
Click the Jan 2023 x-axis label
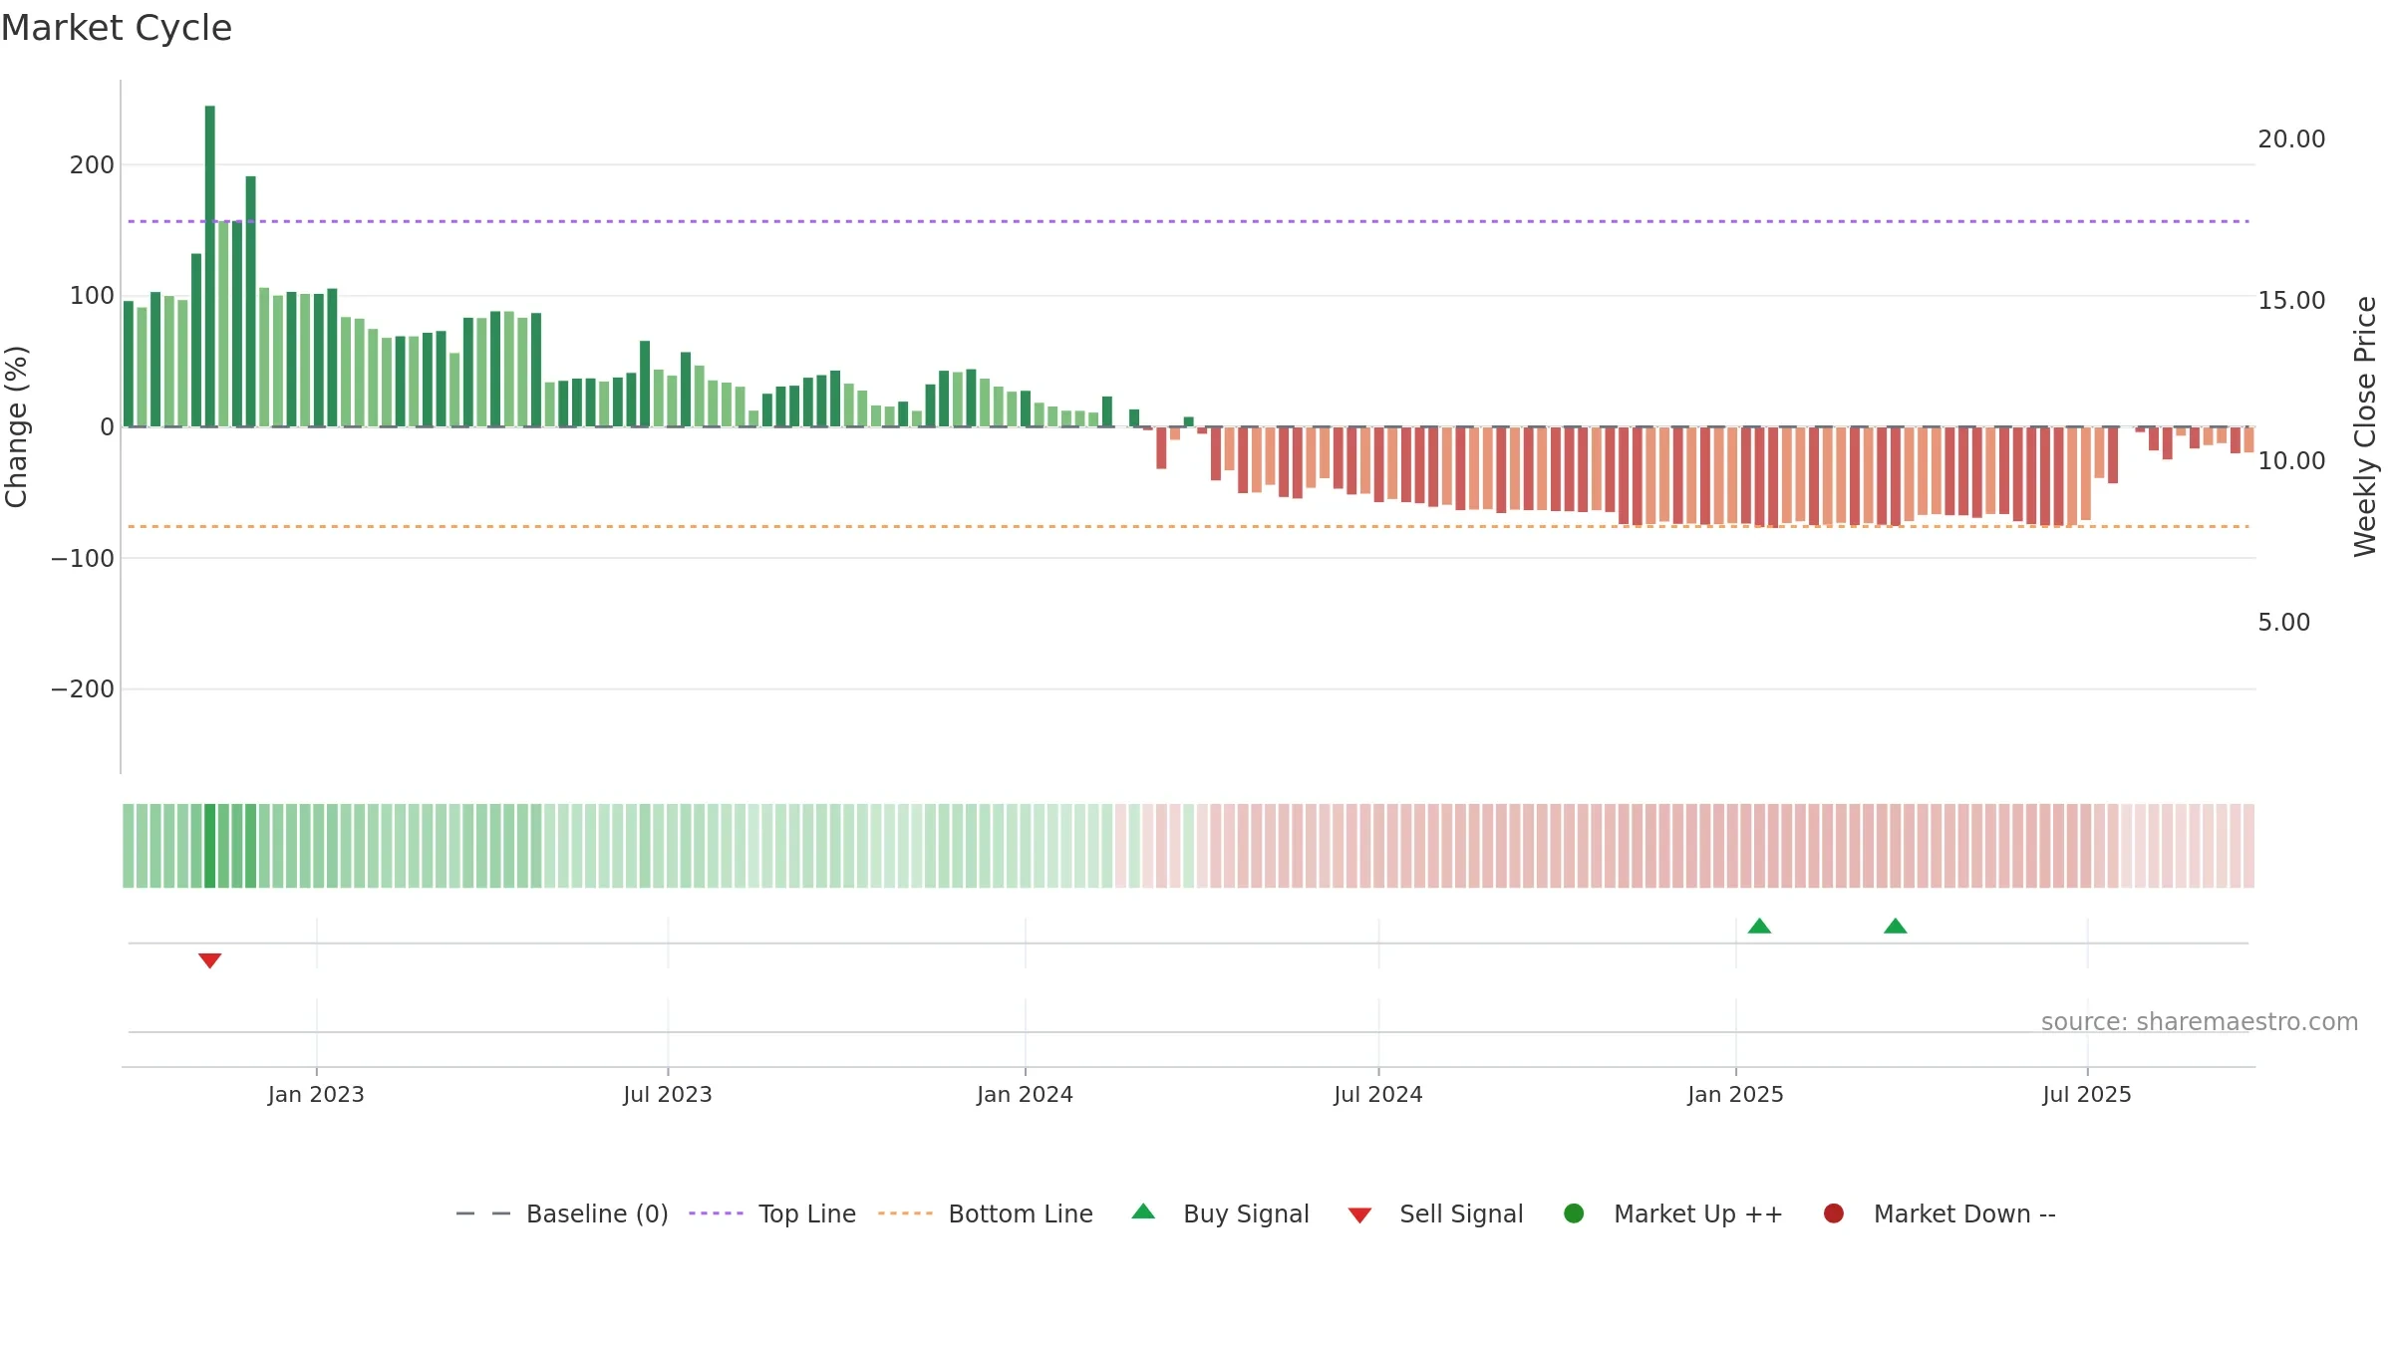pos(316,1095)
